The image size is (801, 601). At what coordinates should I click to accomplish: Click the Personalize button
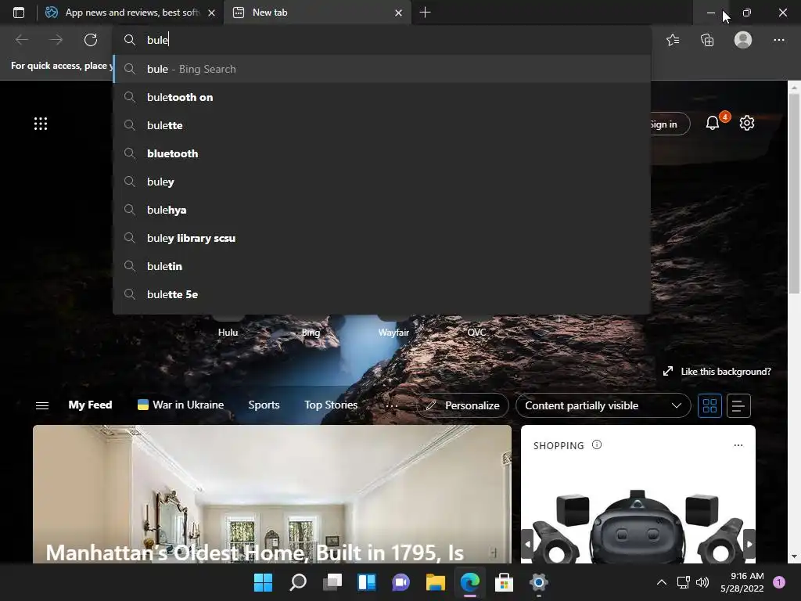point(463,406)
